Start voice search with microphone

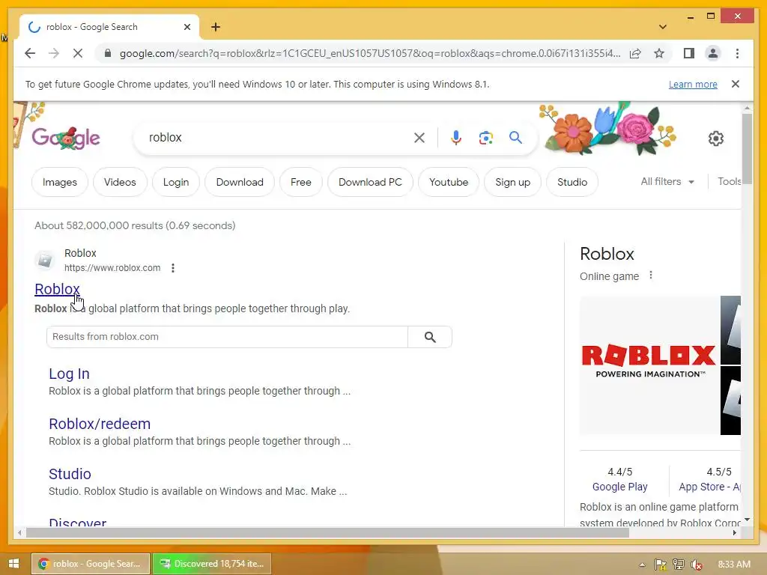click(456, 138)
